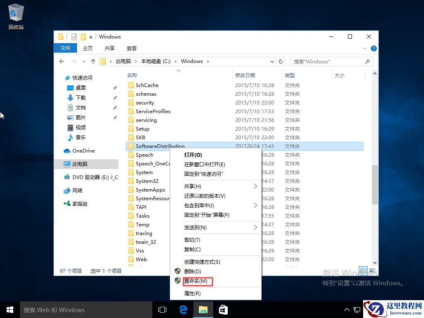Navigate up to the parent folder
The image size is (424, 318).
point(92,61)
